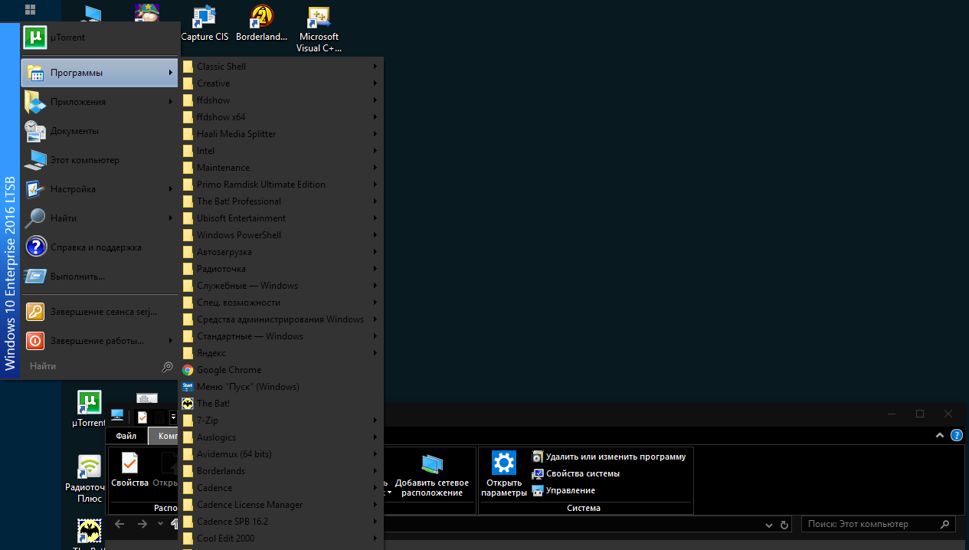Switch to the Файл tab in Explorer

point(126,436)
